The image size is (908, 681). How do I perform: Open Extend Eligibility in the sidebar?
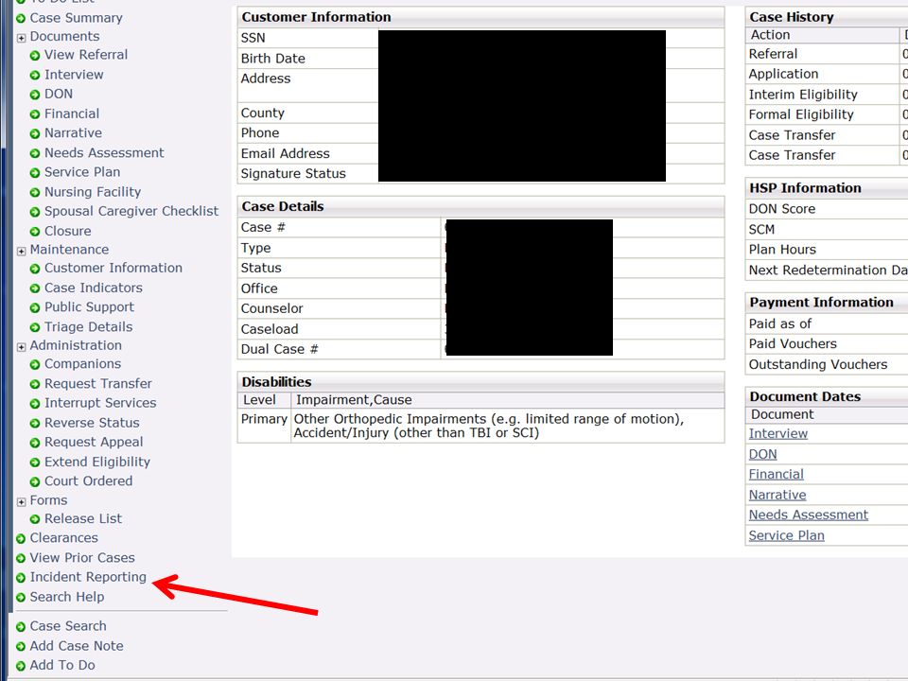pos(97,463)
